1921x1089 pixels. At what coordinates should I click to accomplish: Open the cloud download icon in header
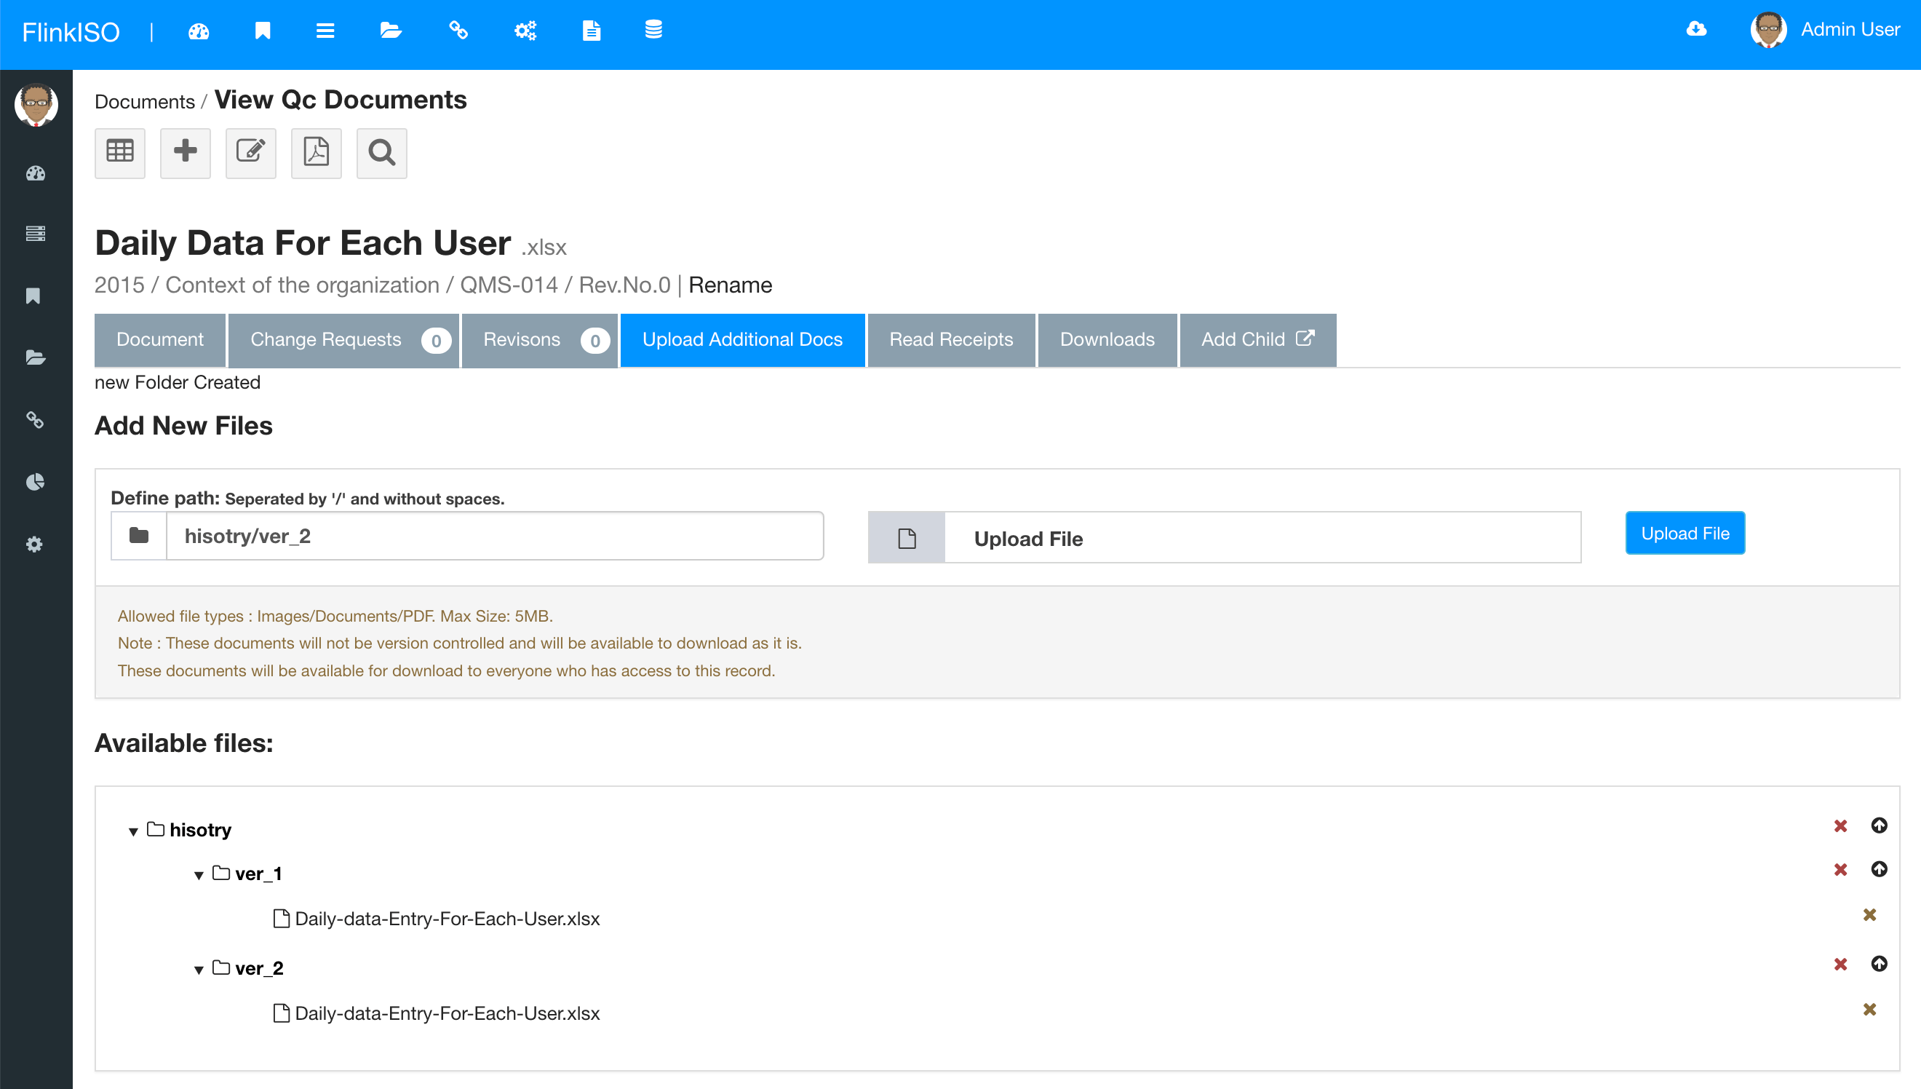pyautogui.click(x=1696, y=29)
